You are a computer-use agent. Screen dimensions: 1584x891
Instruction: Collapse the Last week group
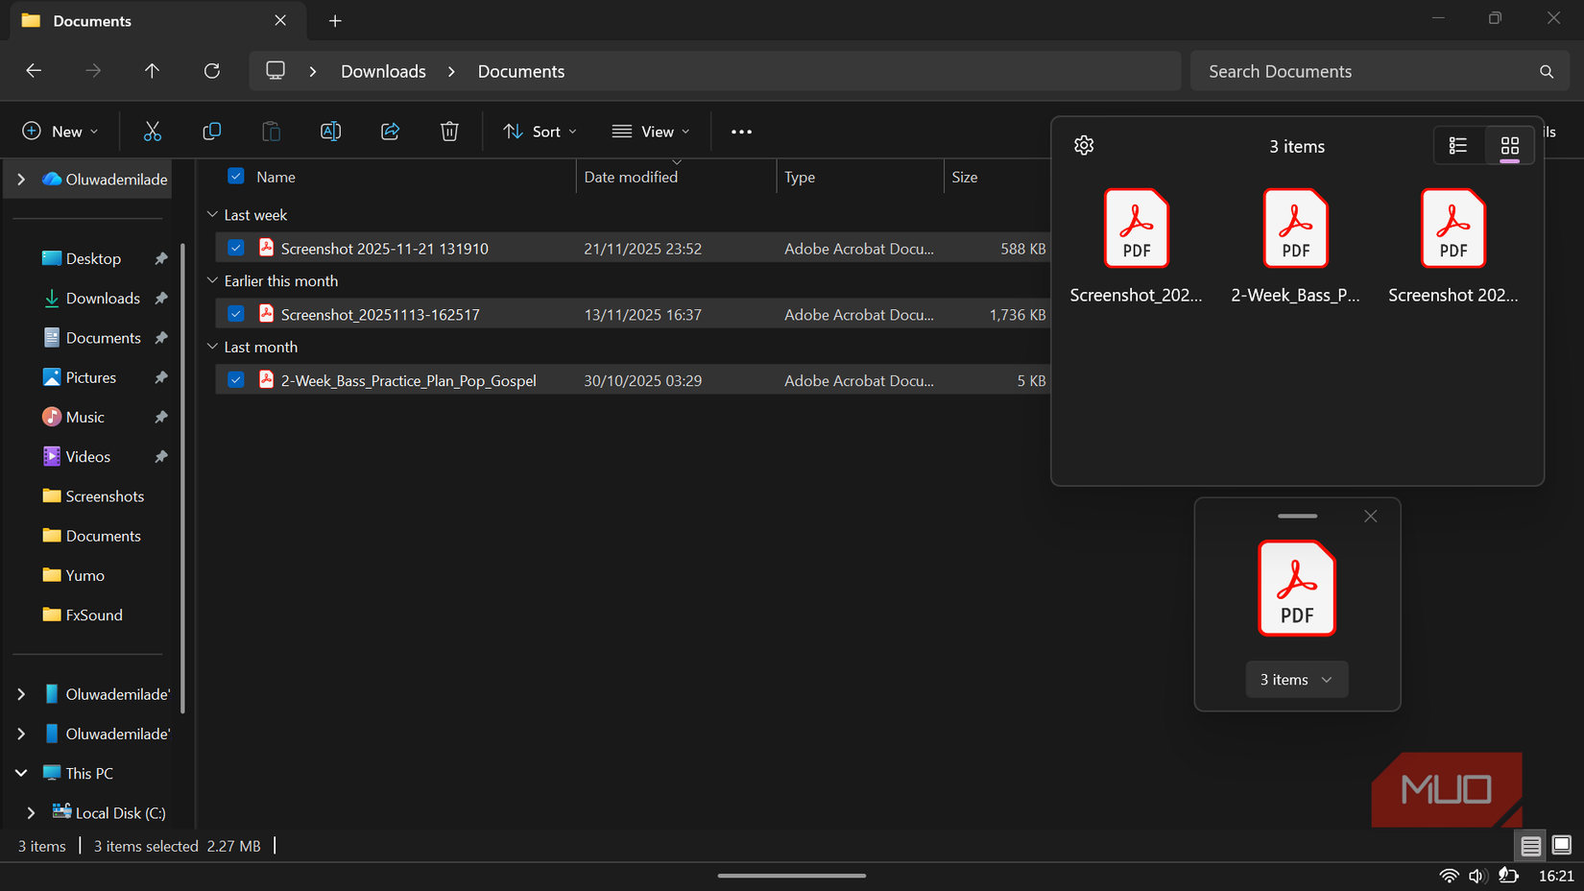(212, 214)
